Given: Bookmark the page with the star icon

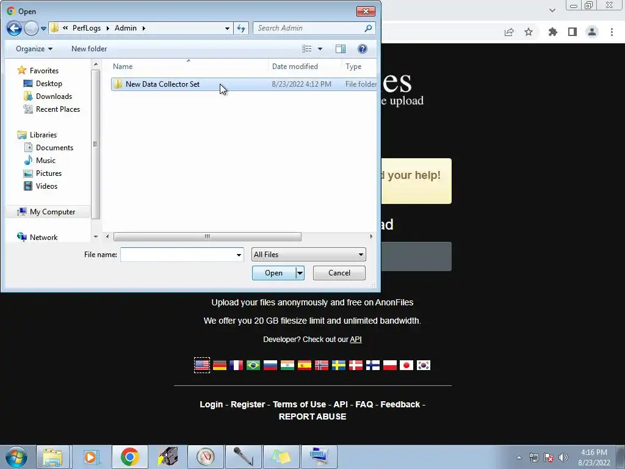Looking at the screenshot, I should click(x=529, y=32).
